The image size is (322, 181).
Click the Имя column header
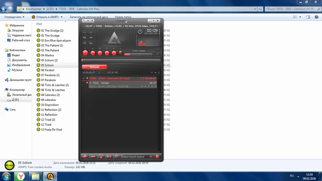click(x=39, y=24)
